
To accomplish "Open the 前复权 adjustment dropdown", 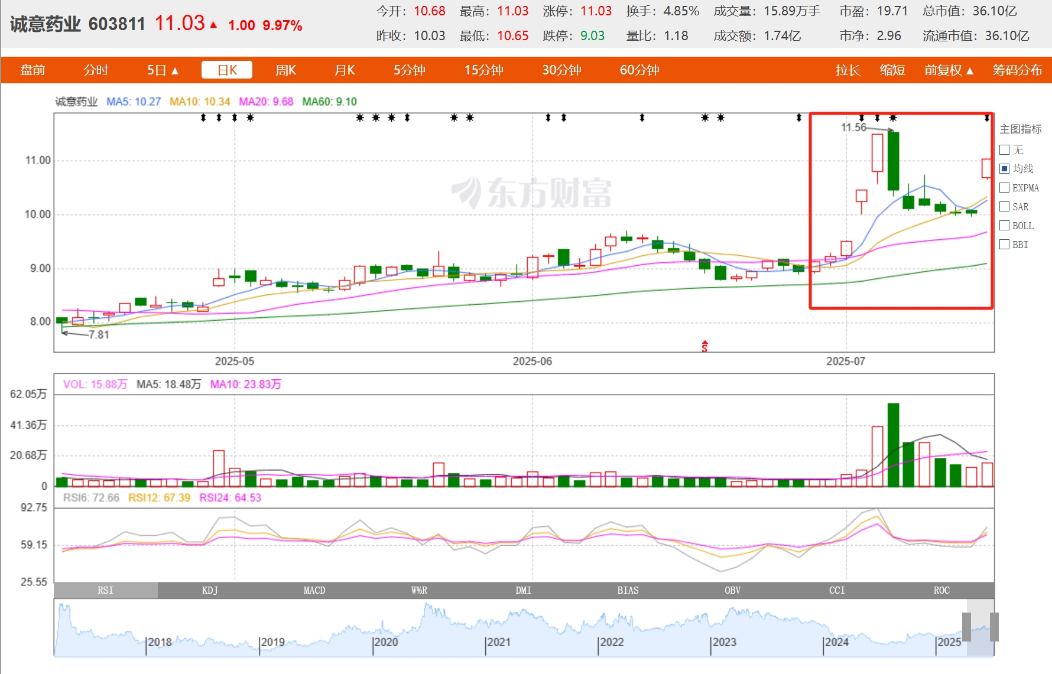I will click(949, 70).
